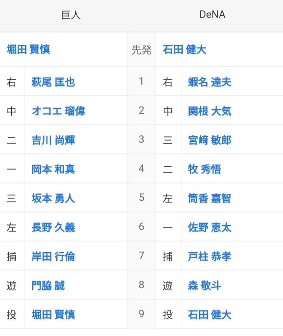Image resolution: width=283 pixels, height=336 pixels.
Task: View 岡本 和真 player profile
Action: pyautogui.click(x=53, y=169)
